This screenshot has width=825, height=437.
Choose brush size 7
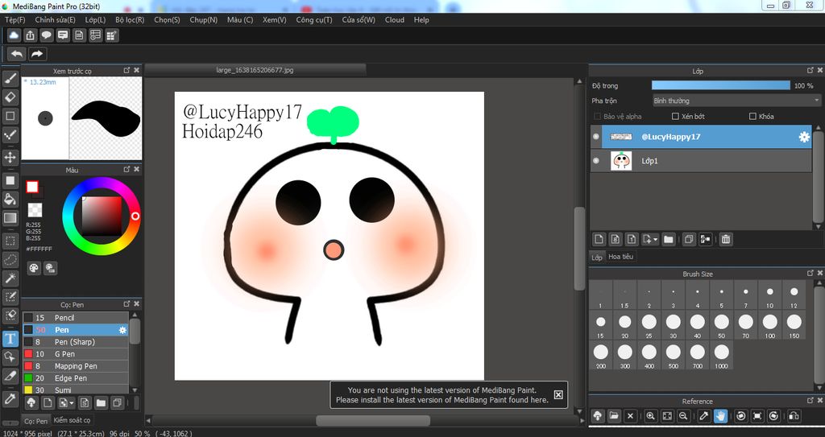745,295
